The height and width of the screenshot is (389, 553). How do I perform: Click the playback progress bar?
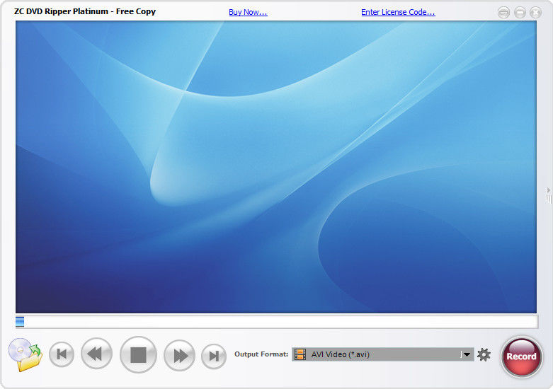277,322
